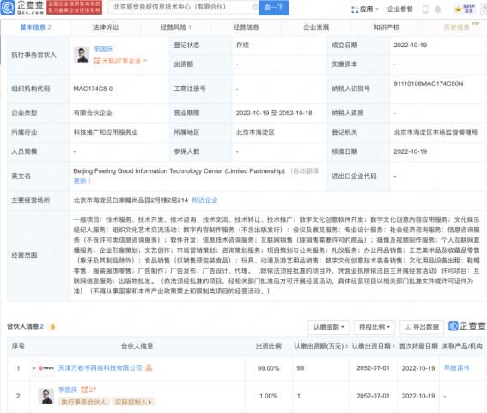Click organization code MAC174C8-0

click(x=93, y=89)
